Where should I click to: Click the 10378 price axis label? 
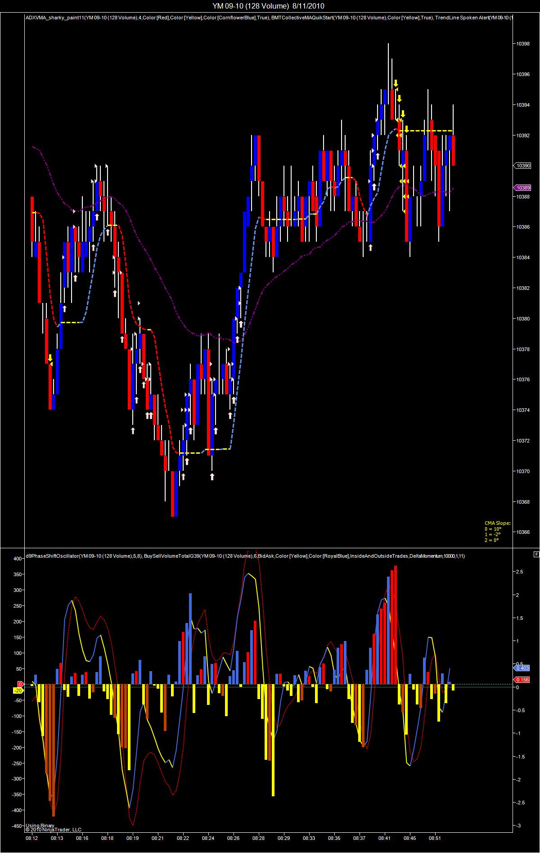523,349
